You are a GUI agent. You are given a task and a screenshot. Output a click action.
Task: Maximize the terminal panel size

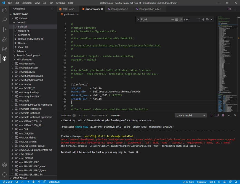(x=229, y=115)
